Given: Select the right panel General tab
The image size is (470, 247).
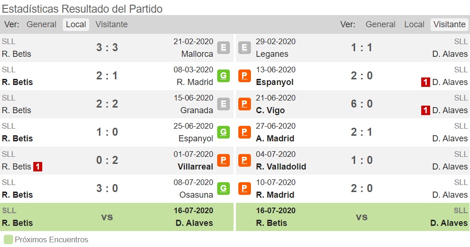Looking at the screenshot, I should tap(380, 24).
